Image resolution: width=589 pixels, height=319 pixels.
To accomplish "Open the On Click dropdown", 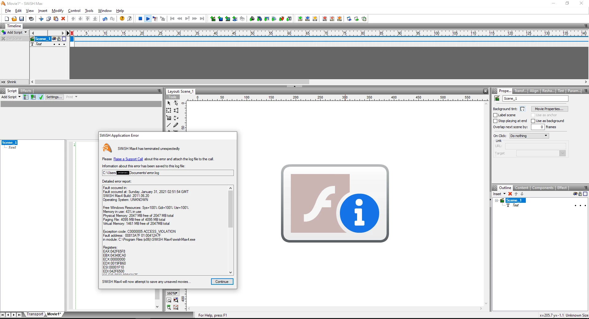I will tap(529, 136).
